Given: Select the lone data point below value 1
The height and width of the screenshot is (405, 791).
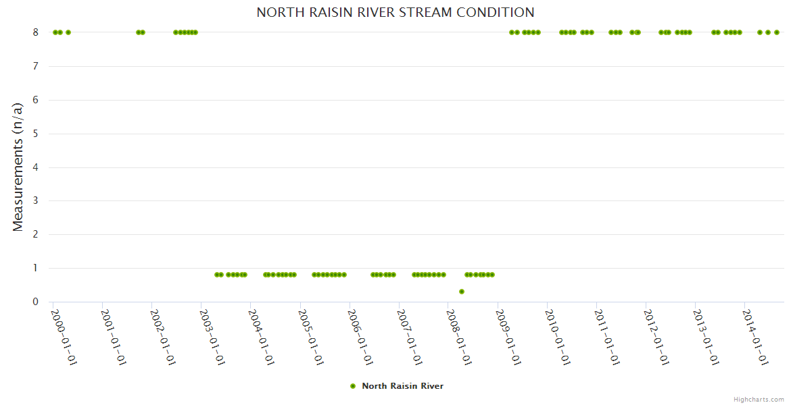Looking at the screenshot, I should 462,292.
